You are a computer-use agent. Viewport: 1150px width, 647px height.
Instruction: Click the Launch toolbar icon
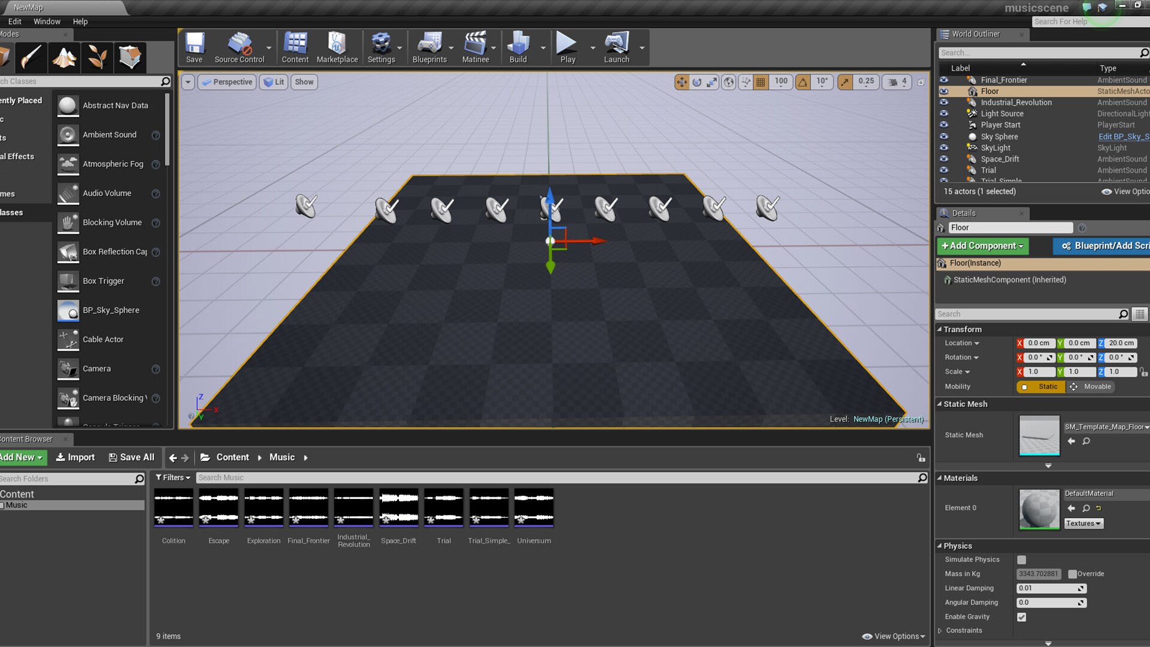click(616, 47)
